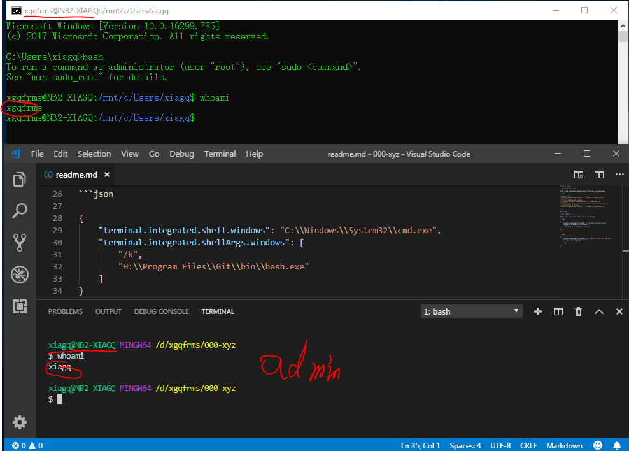Maximize the Visual Studio Code window
Viewport: 629px width, 451px height.
(x=587, y=154)
